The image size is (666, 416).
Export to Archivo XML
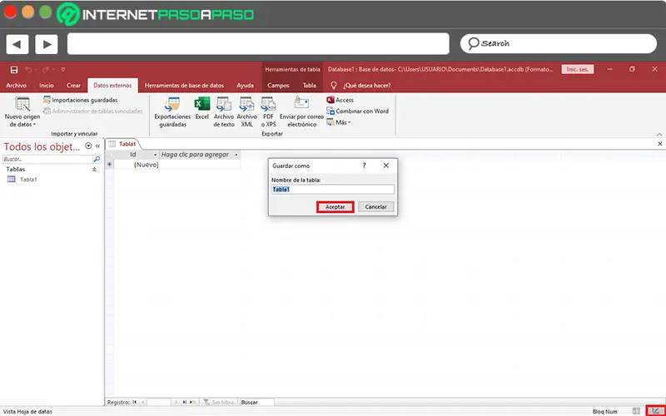click(246, 112)
